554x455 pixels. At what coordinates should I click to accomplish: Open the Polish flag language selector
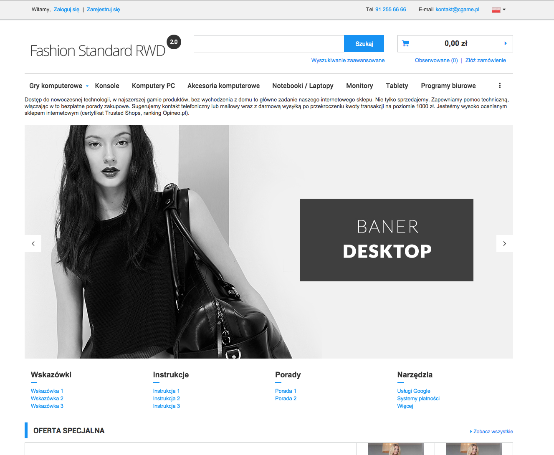pyautogui.click(x=498, y=10)
